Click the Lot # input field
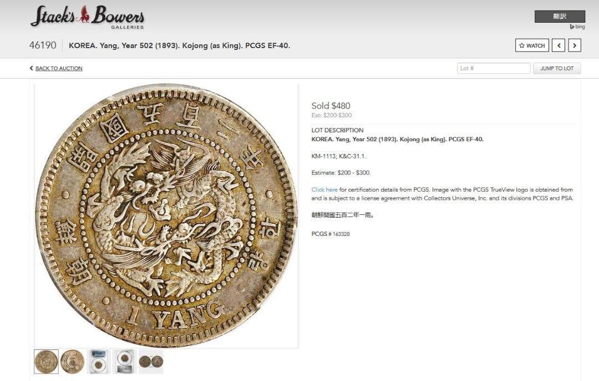 pos(494,68)
